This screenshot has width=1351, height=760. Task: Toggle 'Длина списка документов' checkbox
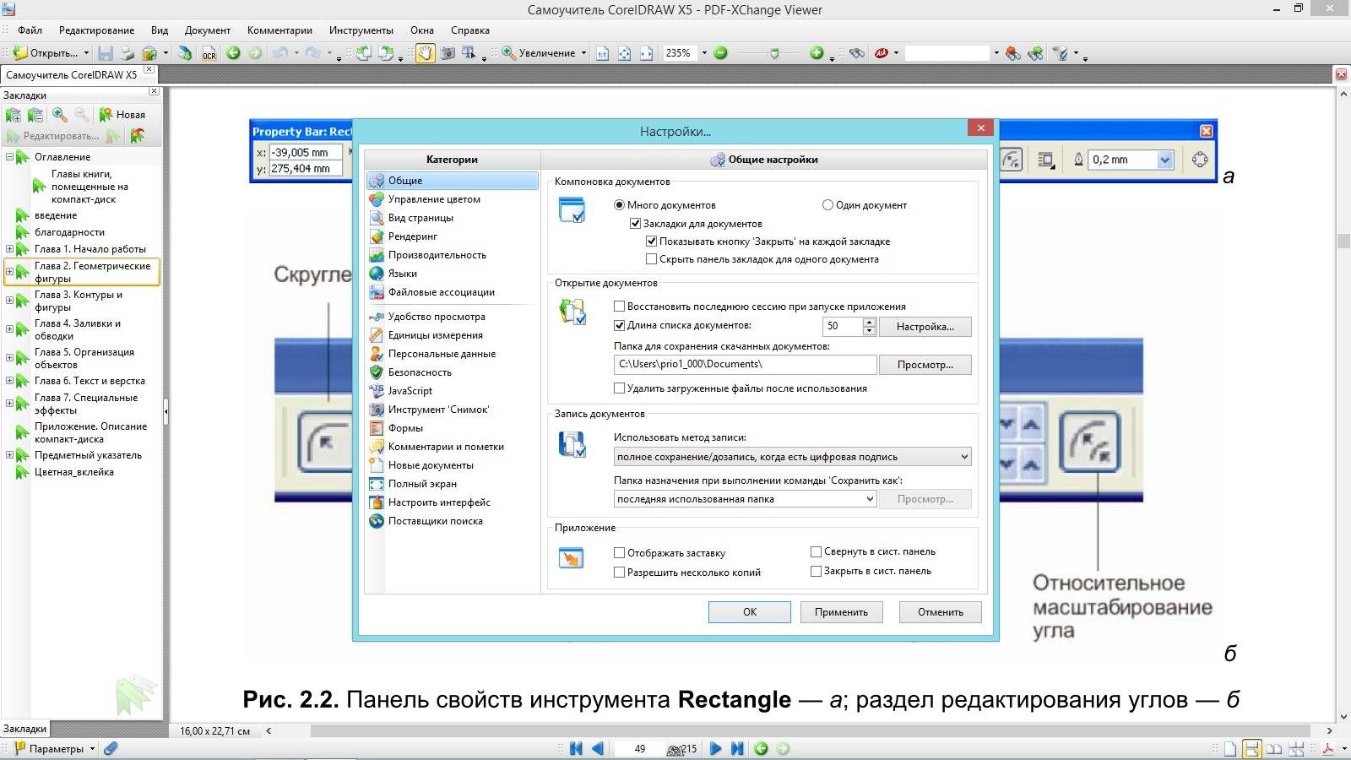(x=619, y=325)
